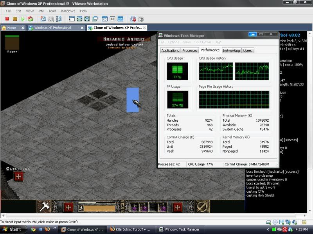Take a snapshot of the virtual machine

(x=43, y=19)
